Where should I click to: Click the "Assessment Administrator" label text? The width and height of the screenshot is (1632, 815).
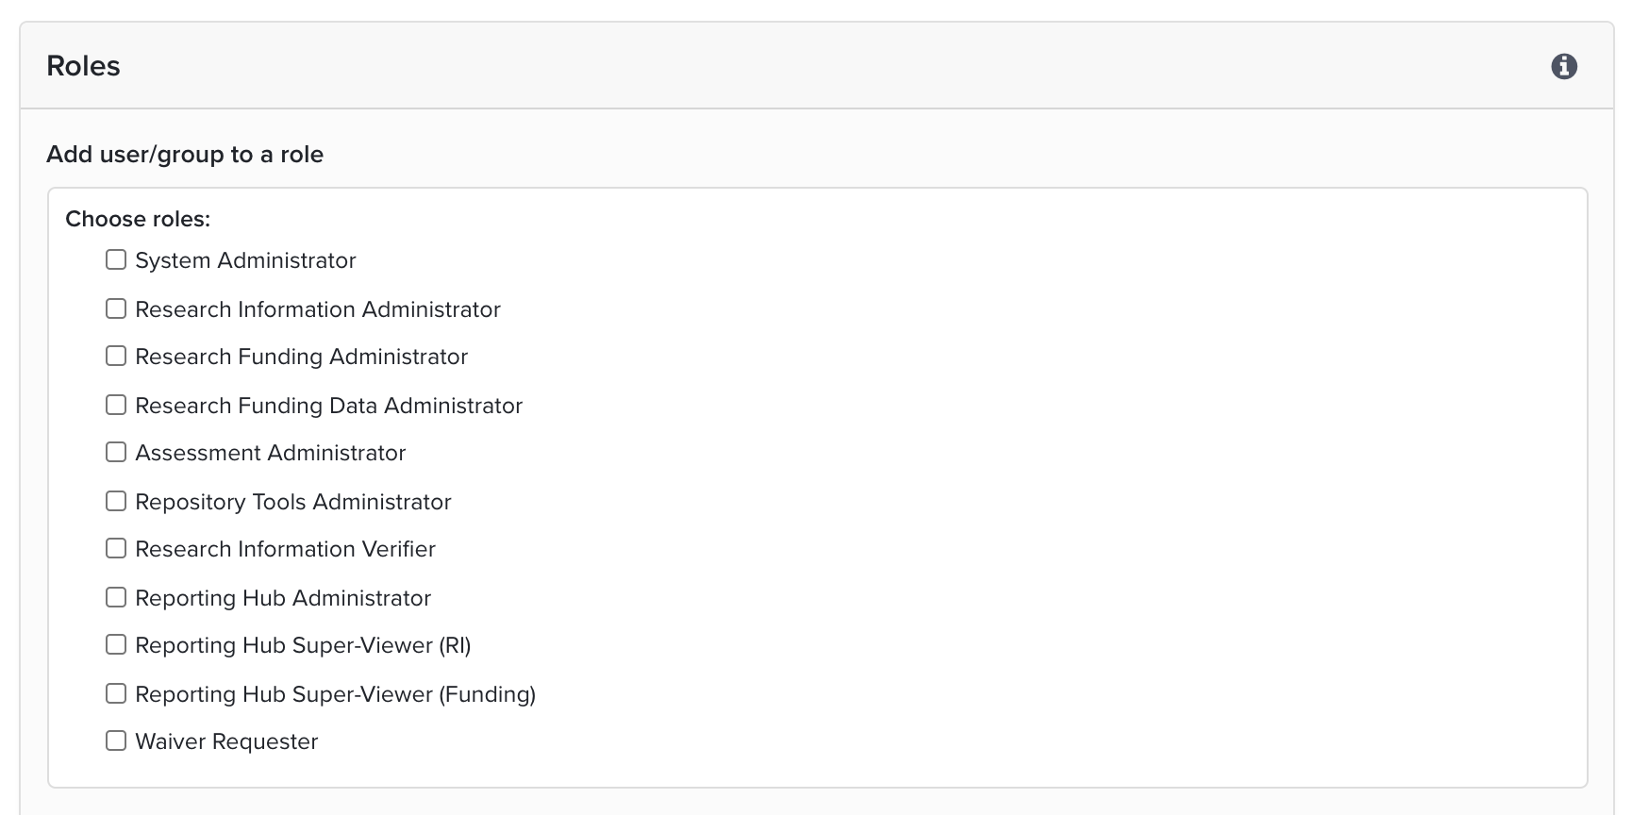point(270,453)
